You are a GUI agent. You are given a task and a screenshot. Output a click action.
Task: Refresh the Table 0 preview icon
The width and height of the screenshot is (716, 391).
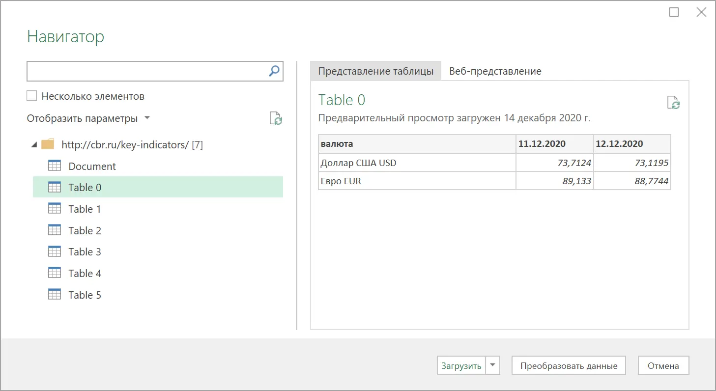(673, 103)
